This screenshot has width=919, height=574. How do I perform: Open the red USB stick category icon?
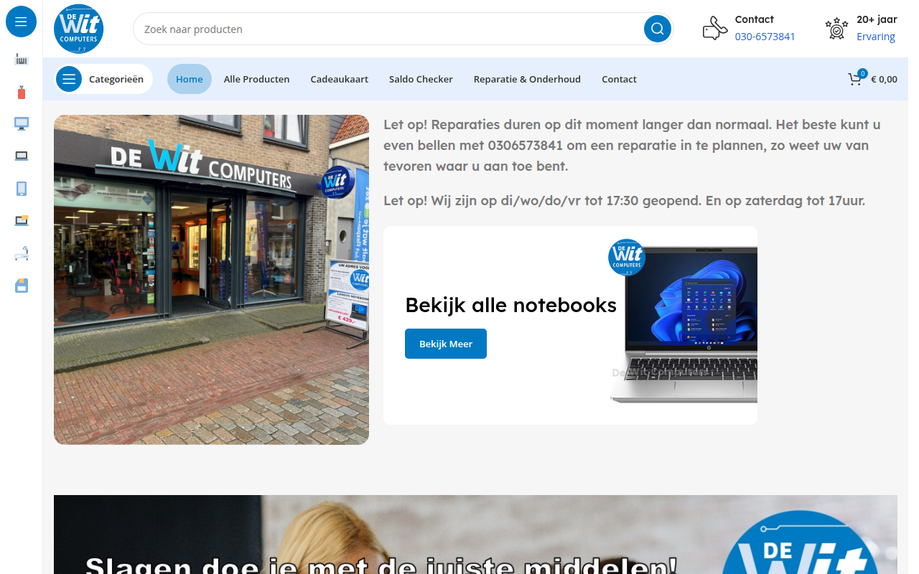coord(22,92)
